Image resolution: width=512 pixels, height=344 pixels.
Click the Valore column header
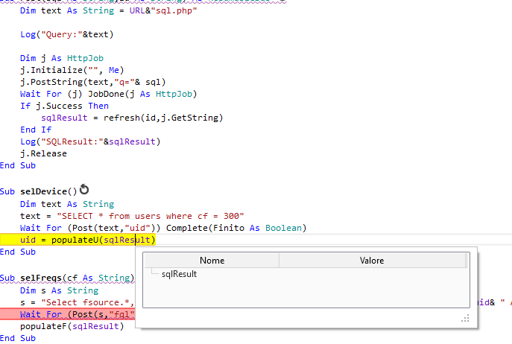click(x=372, y=261)
